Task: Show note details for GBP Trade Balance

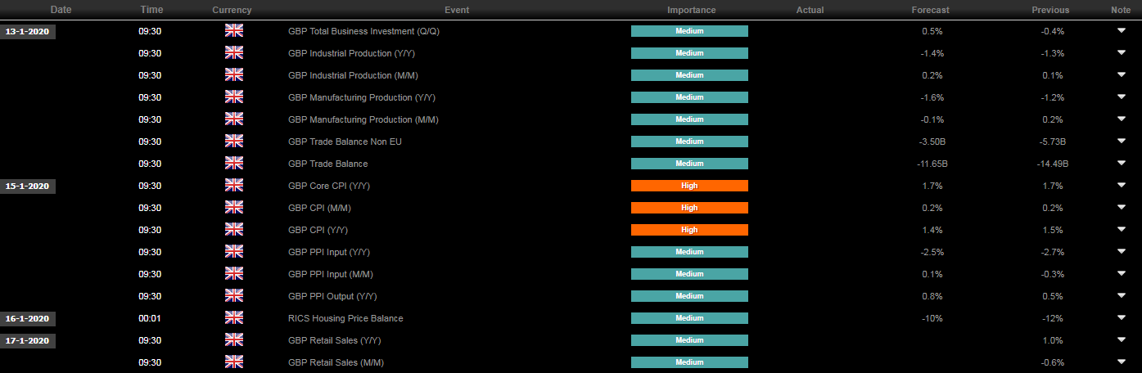Action: (x=1121, y=164)
